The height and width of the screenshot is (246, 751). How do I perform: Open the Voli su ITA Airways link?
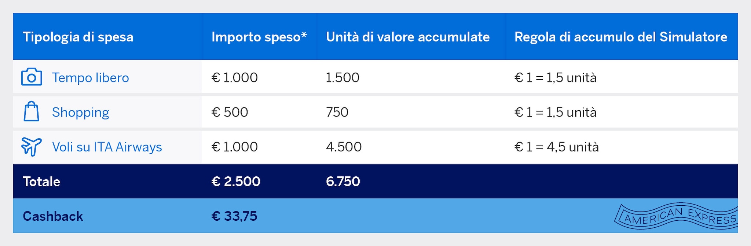107,147
